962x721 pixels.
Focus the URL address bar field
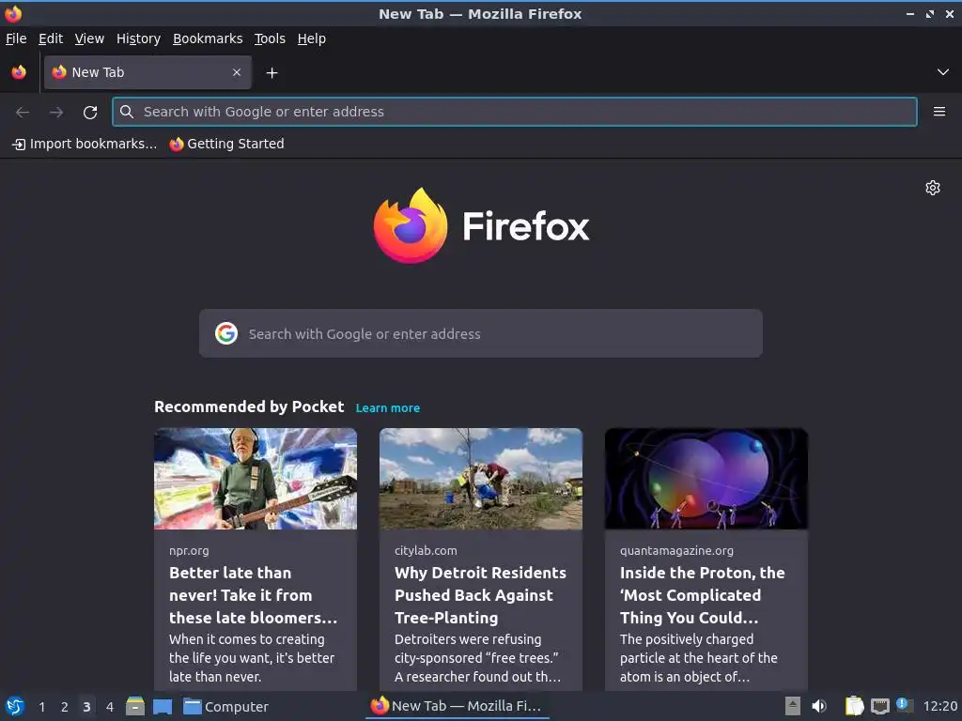pos(514,112)
